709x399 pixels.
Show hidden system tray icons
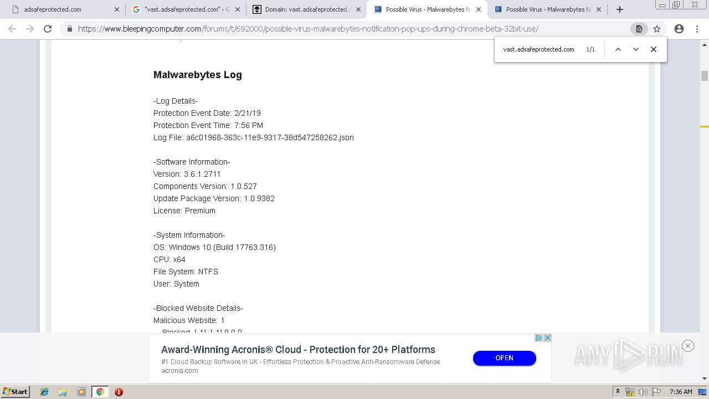pyautogui.click(x=618, y=392)
